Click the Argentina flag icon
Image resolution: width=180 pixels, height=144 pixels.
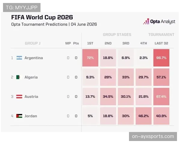click(19, 58)
